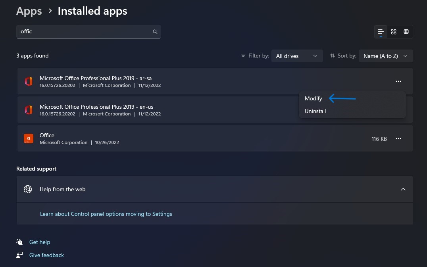
Task: Switch to grid view layout
Action: tap(394, 32)
